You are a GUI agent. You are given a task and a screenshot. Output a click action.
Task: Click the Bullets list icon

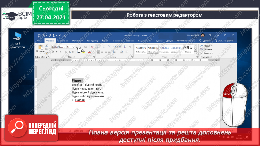(98, 47)
